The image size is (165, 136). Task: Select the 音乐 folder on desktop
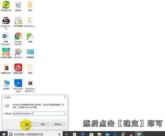[x=30, y=6]
